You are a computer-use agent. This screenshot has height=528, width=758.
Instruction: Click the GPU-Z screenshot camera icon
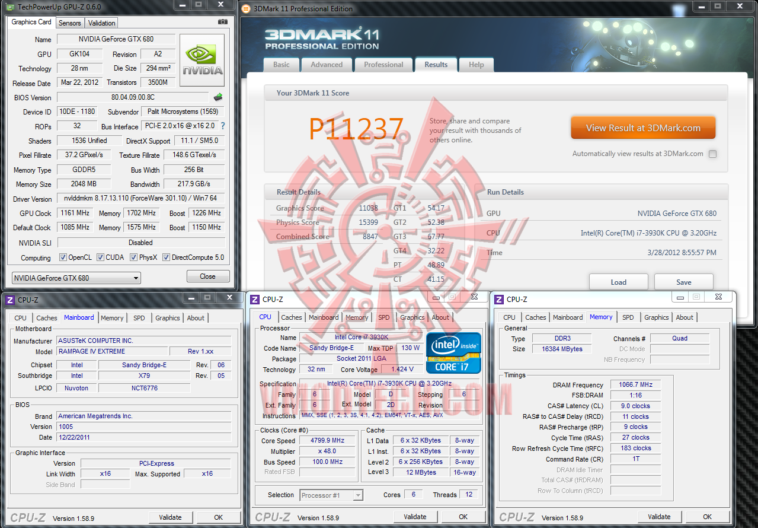click(x=222, y=22)
